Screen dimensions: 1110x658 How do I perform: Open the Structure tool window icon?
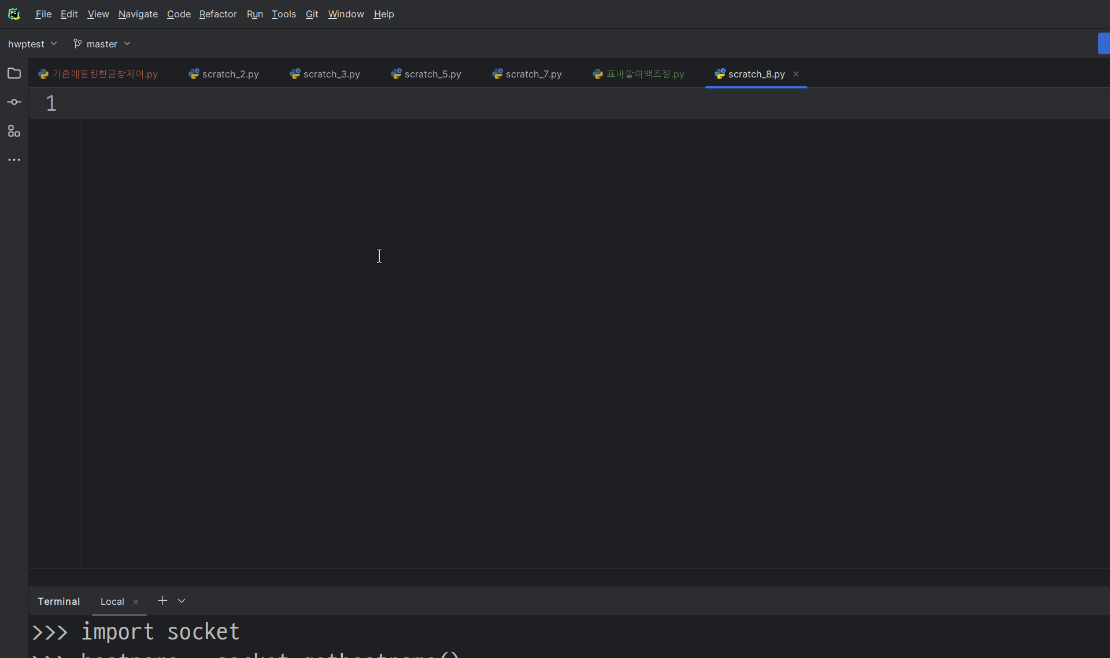pyautogui.click(x=14, y=131)
